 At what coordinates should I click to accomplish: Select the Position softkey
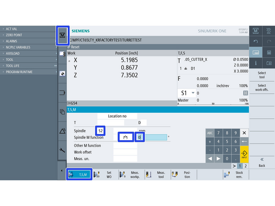pos(183,174)
